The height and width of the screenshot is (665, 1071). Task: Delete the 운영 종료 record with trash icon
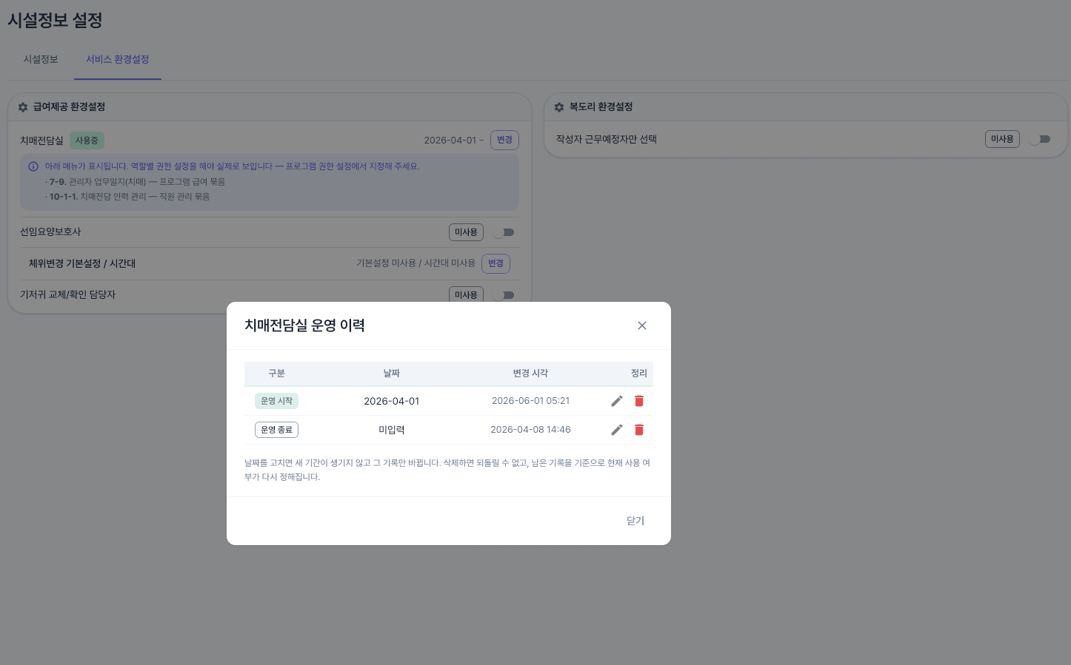pos(639,430)
